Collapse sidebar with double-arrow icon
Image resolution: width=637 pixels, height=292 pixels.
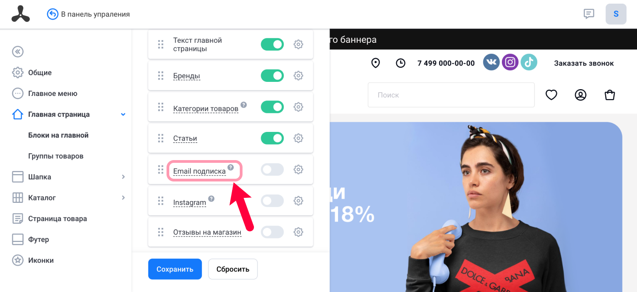coord(18,51)
